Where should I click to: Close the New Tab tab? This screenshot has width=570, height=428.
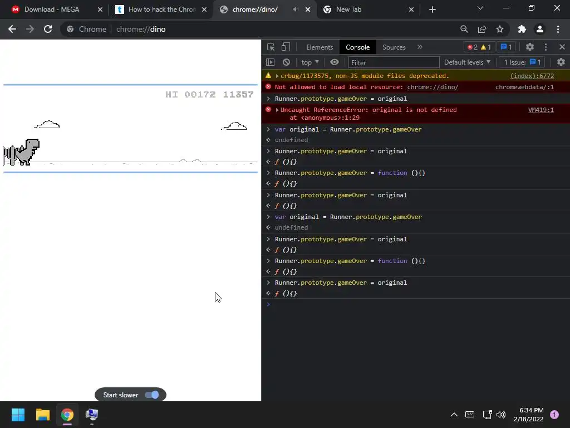(411, 9)
